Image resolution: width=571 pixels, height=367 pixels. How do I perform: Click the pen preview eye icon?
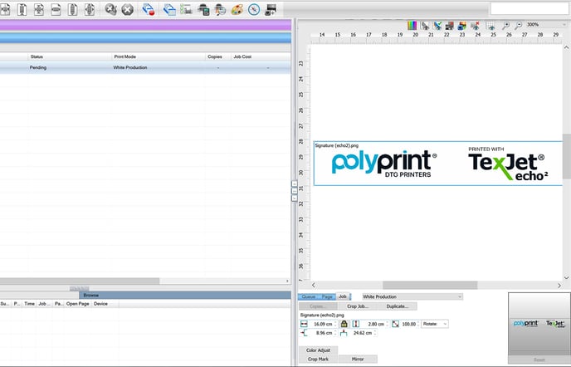[x=425, y=25]
